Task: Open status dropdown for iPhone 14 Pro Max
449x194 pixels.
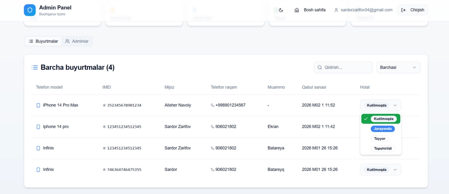Action: click(381, 105)
